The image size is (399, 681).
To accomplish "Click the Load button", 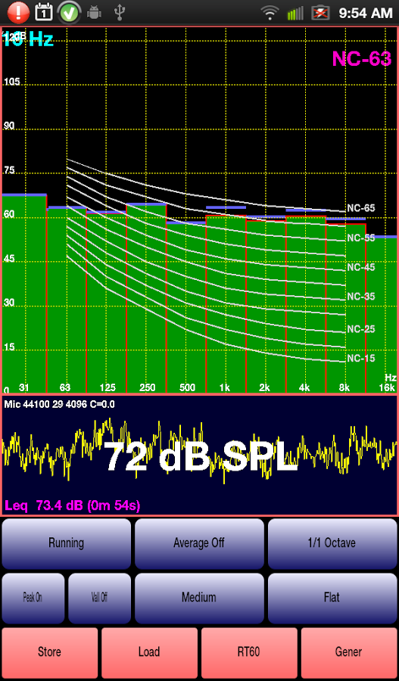I will coord(149,652).
